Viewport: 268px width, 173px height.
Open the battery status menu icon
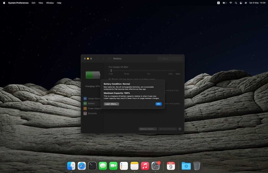pos(224,3)
